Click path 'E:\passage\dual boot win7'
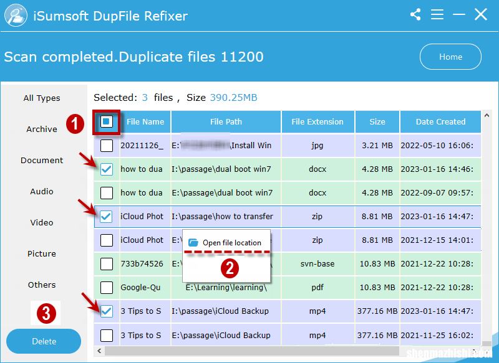Screen dimensions: 499x363 click(x=222, y=193)
